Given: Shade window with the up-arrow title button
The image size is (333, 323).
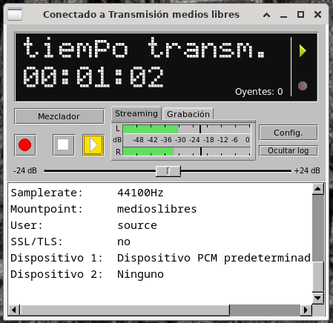Looking at the screenshot, I should 266,15.
